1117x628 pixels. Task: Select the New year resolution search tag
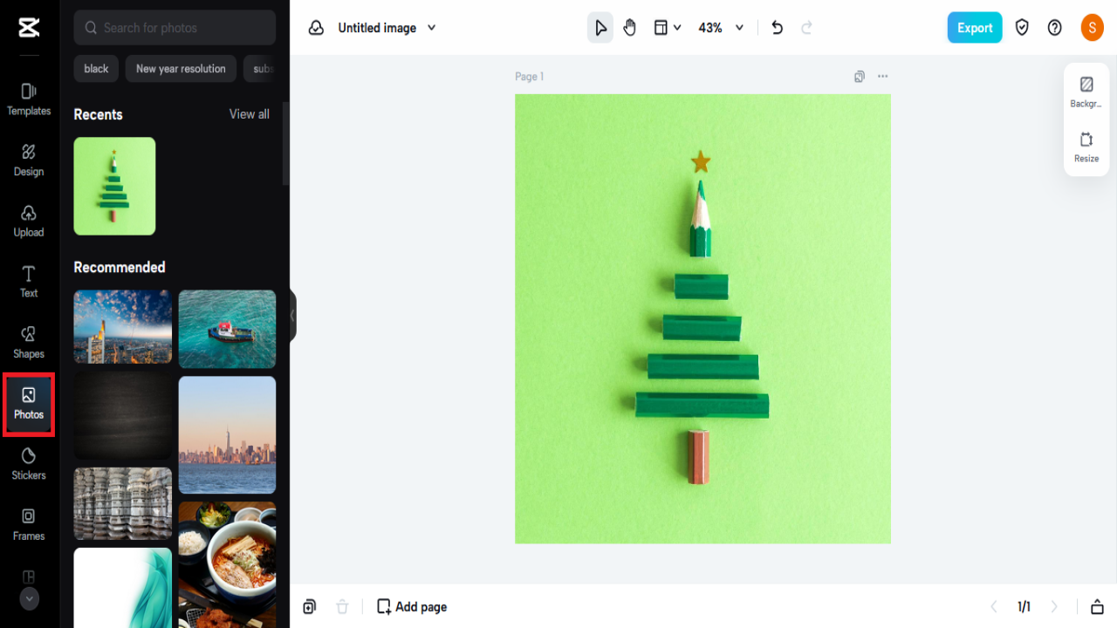pyautogui.click(x=181, y=68)
